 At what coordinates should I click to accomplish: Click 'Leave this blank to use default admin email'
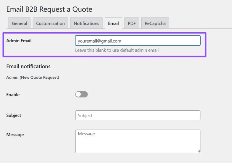pos(117,50)
